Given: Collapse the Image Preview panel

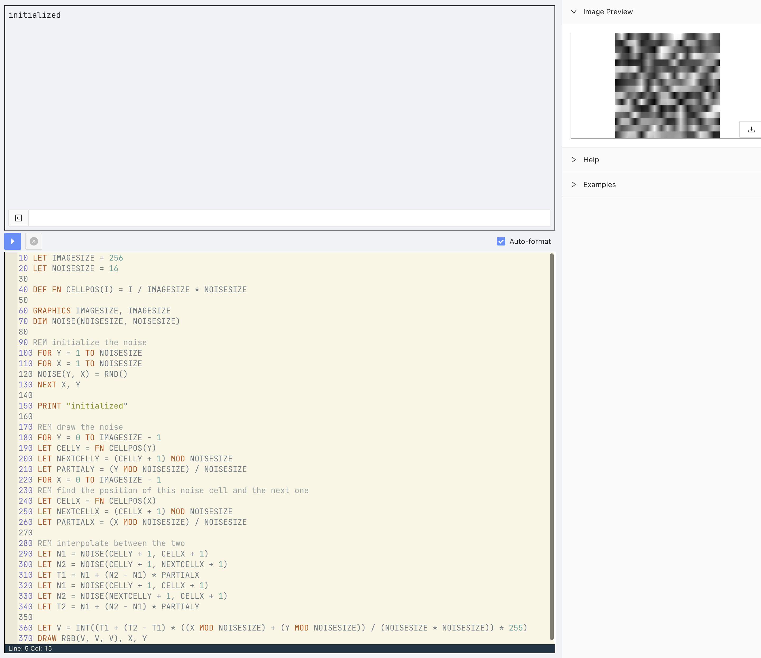Looking at the screenshot, I should coord(574,12).
